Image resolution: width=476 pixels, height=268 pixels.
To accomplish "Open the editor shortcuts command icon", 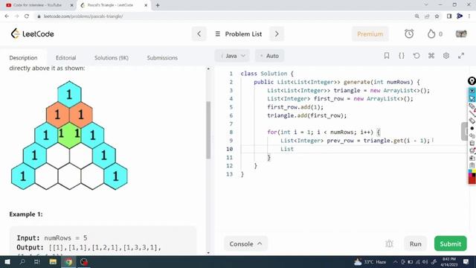I will click(431, 56).
